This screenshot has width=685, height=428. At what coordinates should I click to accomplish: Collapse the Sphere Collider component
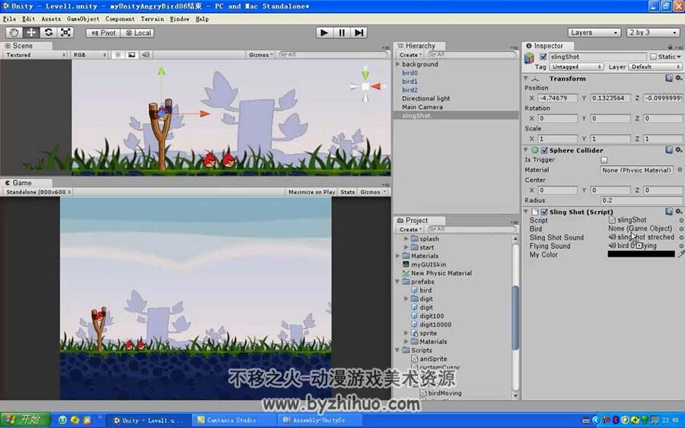point(526,150)
